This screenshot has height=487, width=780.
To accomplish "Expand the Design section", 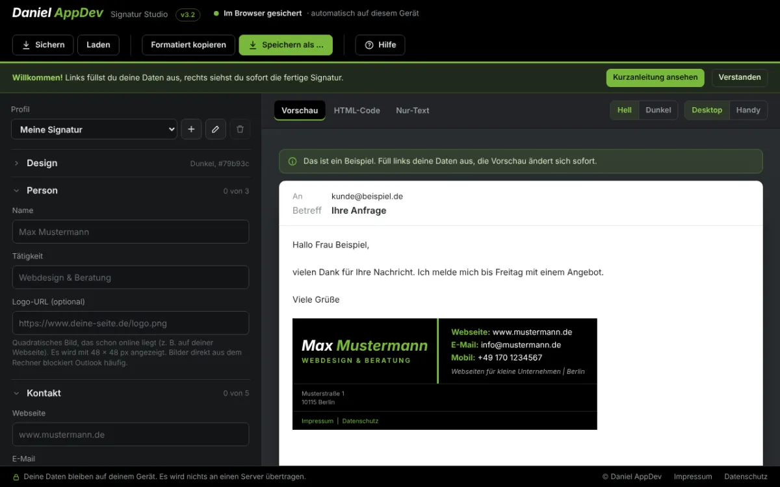I will 131,163.
